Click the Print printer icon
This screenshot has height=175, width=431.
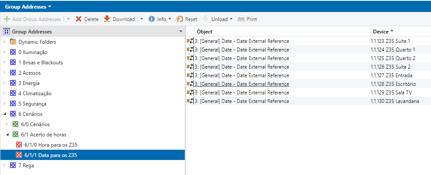tap(241, 19)
